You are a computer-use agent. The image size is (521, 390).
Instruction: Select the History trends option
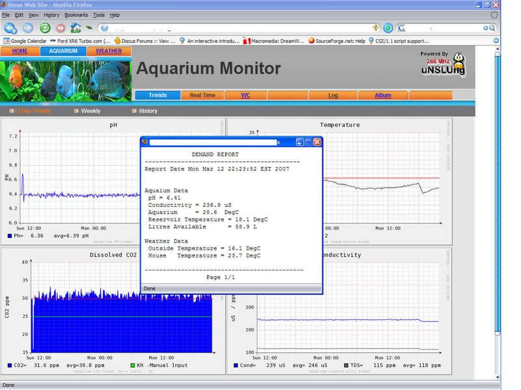[148, 111]
